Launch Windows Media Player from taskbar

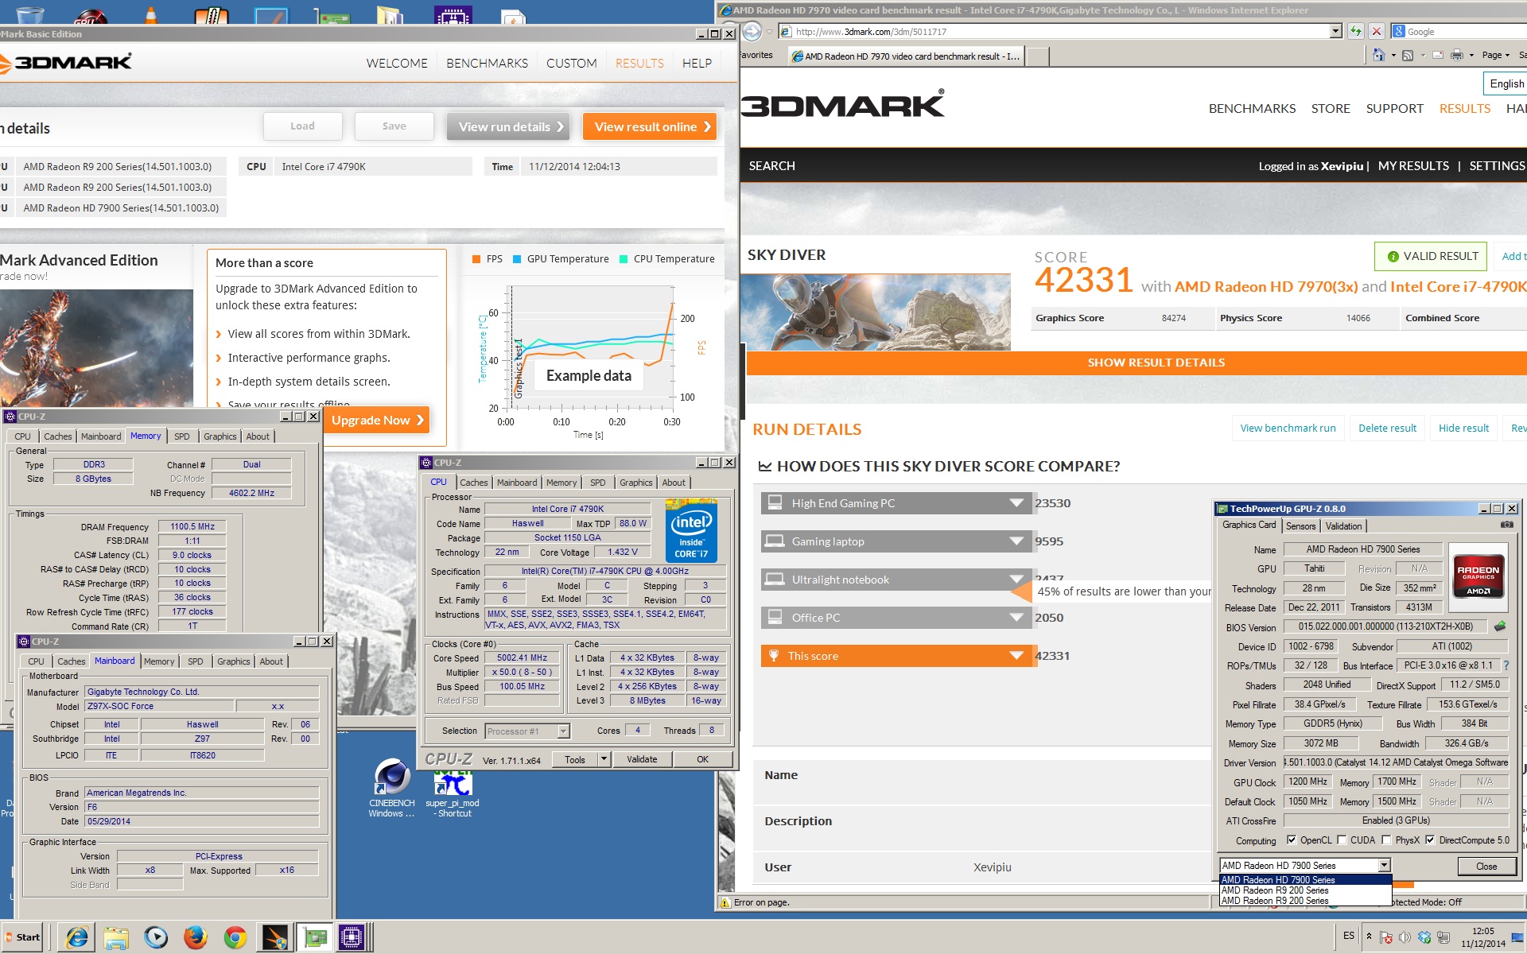click(156, 937)
